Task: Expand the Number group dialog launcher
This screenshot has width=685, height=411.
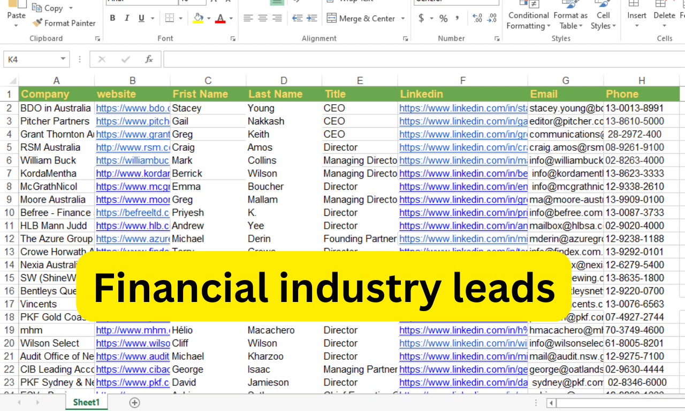Action: pyautogui.click(x=497, y=38)
